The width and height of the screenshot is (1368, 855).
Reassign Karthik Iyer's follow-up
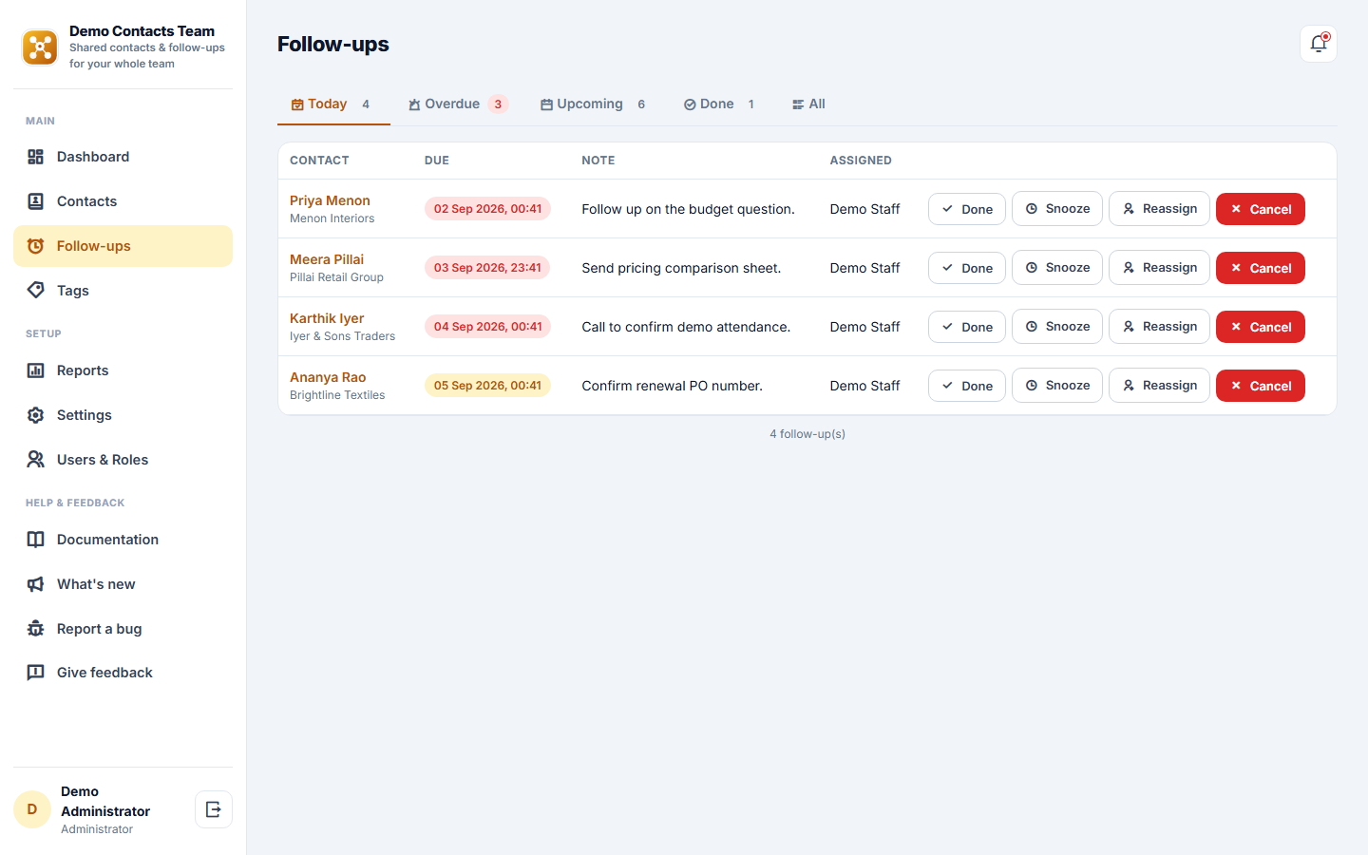click(x=1159, y=327)
